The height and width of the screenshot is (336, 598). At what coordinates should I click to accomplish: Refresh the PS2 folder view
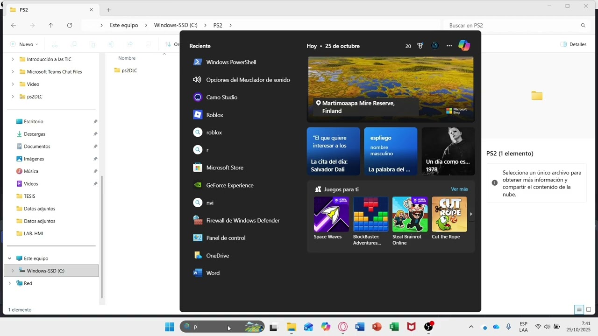coord(70,25)
